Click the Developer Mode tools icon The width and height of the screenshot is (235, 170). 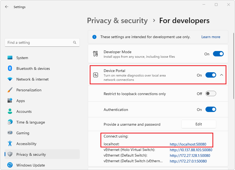click(x=95, y=53)
